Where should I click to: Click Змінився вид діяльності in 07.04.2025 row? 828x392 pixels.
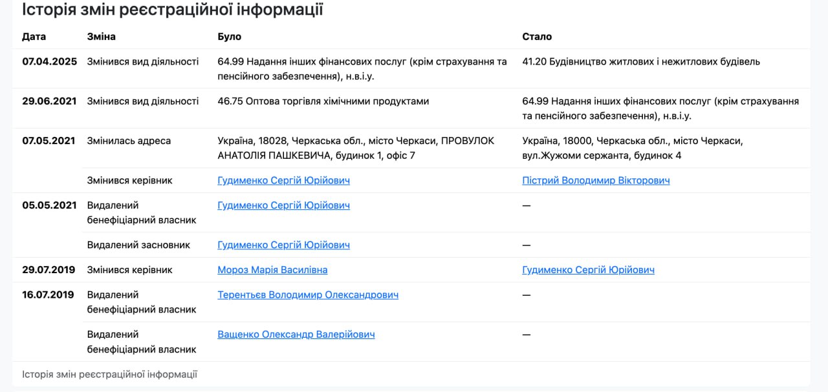143,62
